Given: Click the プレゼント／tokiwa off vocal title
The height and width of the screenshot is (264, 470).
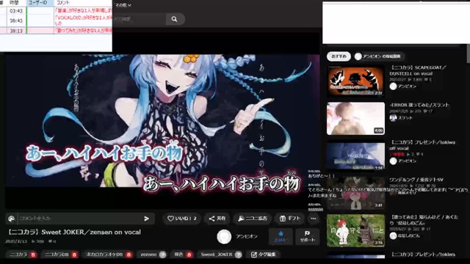Looking at the screenshot, I should (422, 145).
